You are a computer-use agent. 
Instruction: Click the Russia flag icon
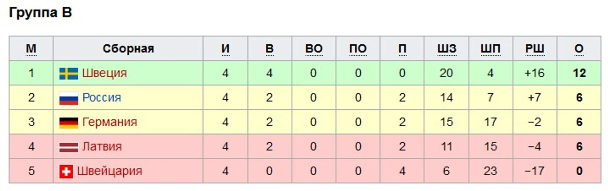click(69, 98)
